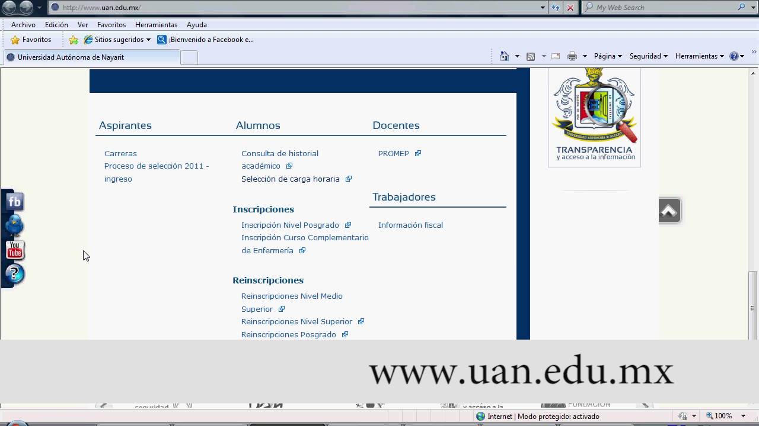Click the Read mail envelope icon

556,56
